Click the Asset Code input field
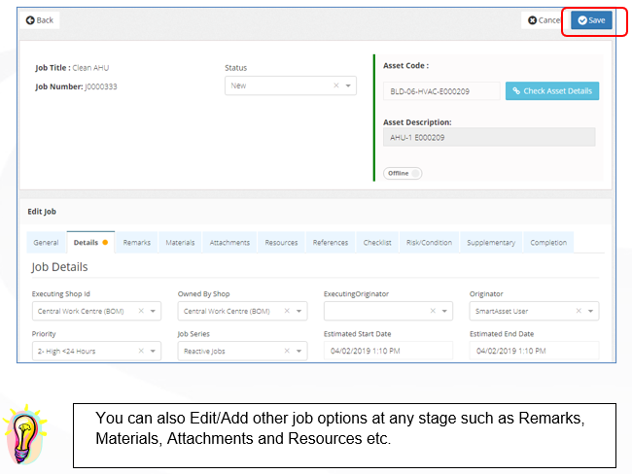Screen dimensions: 632x474 click(441, 91)
